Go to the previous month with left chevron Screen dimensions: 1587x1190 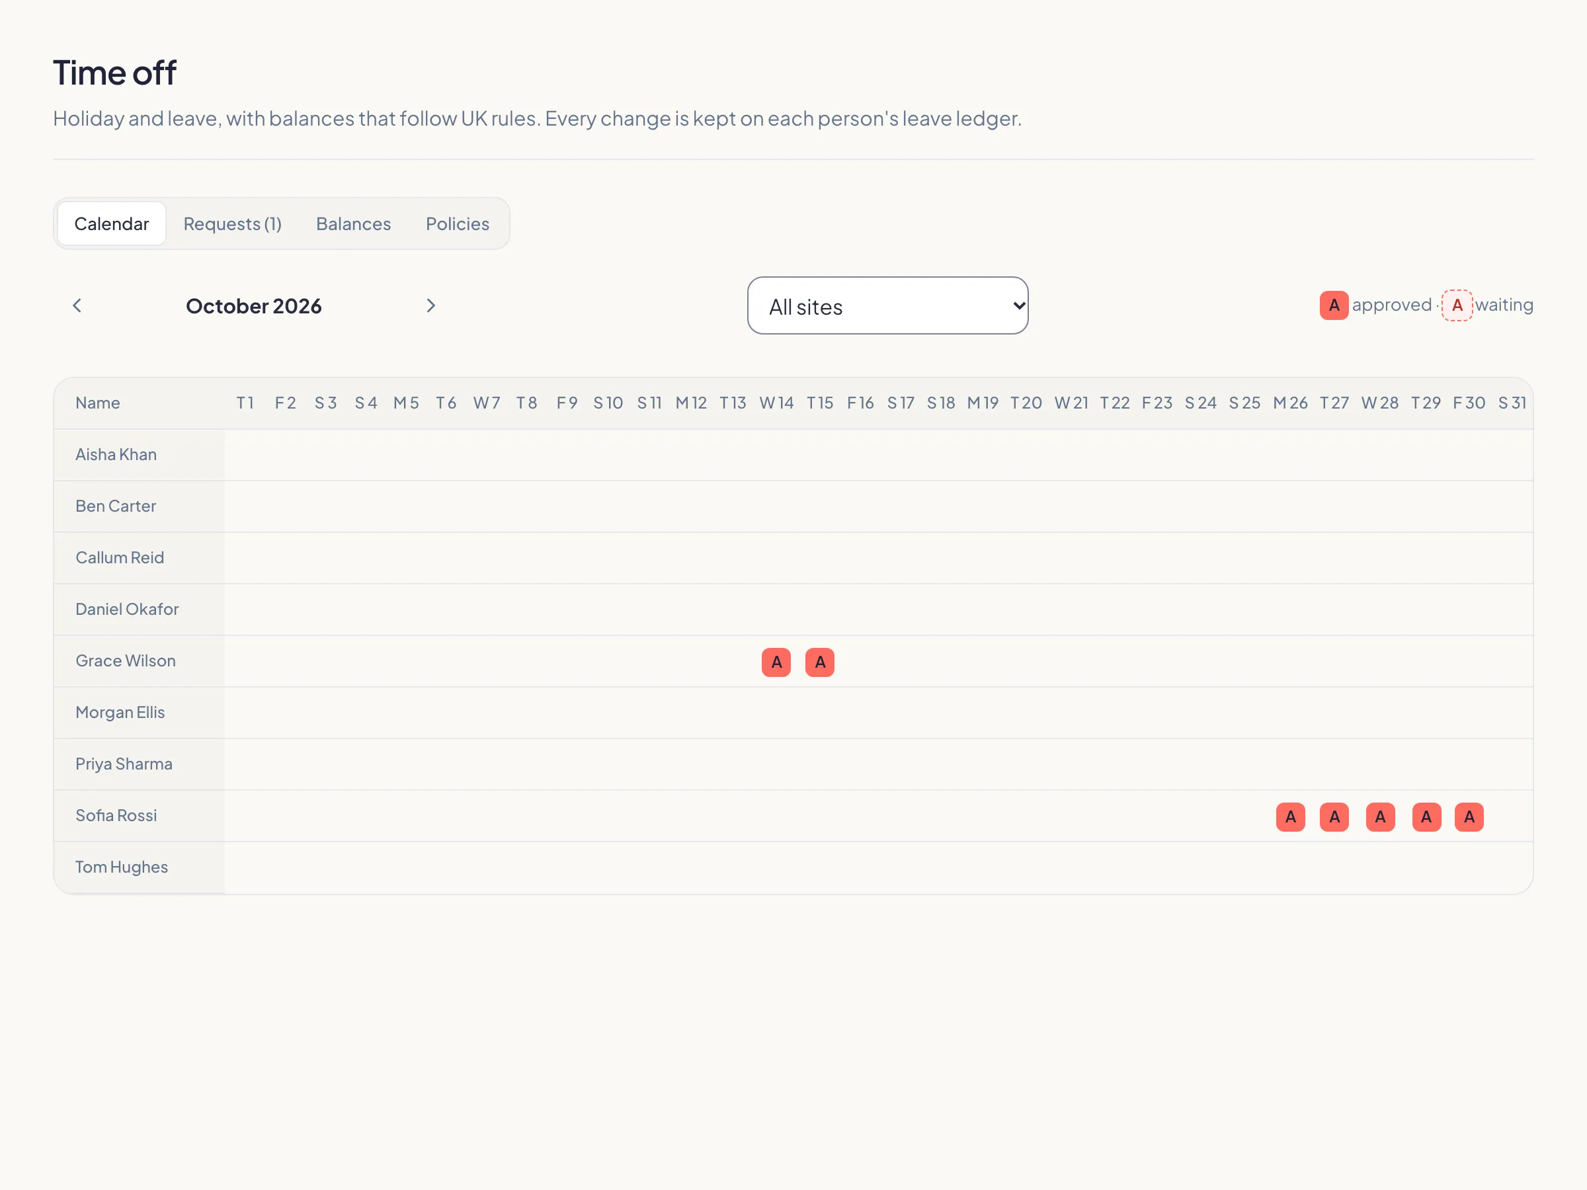click(77, 305)
